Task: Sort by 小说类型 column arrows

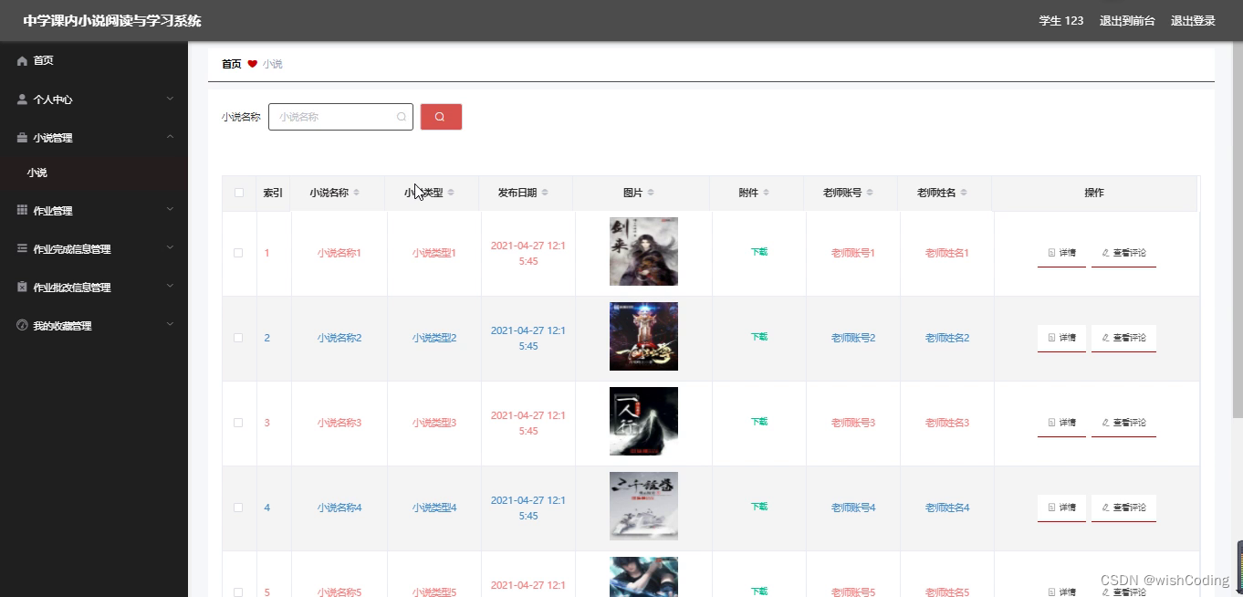Action: coord(451,193)
